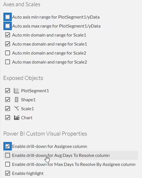Click the Chart bar-chart icon

click(x=17, y=118)
